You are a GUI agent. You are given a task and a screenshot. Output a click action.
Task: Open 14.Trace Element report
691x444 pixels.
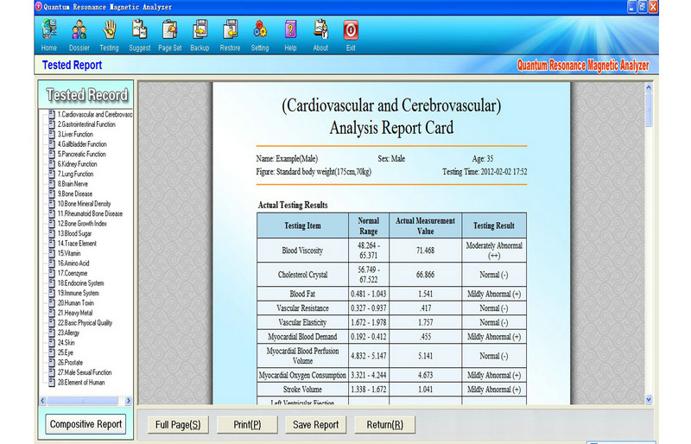[x=77, y=244]
